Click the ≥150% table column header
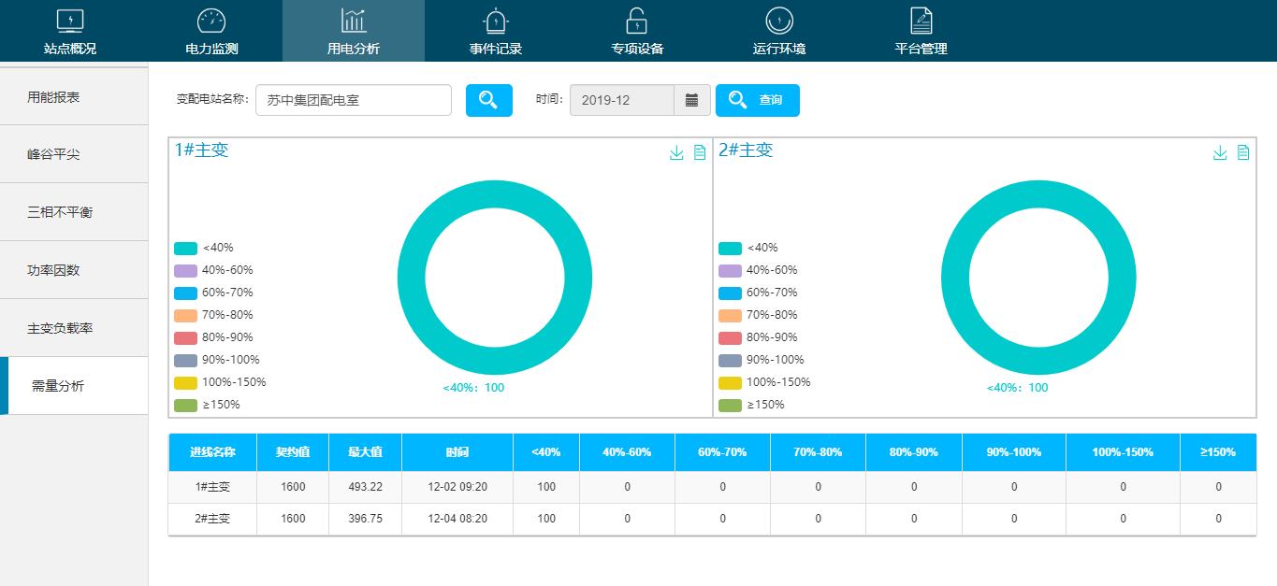Screen dimensions: 1277x586 (x=1218, y=452)
